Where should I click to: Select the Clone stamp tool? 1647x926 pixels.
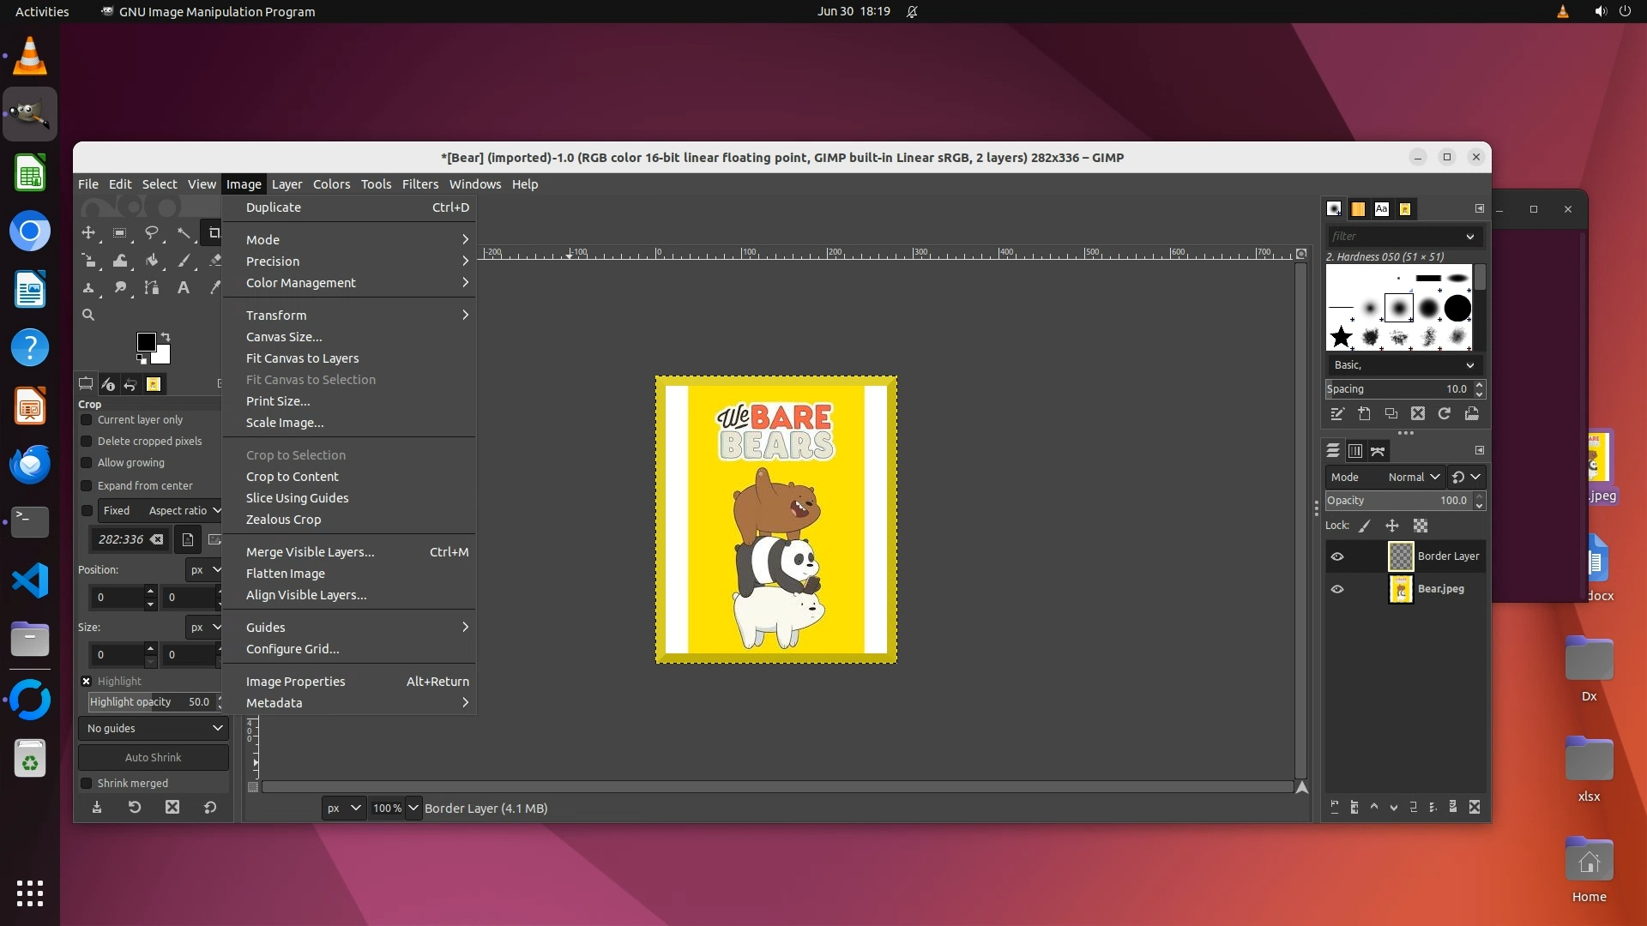[88, 288]
